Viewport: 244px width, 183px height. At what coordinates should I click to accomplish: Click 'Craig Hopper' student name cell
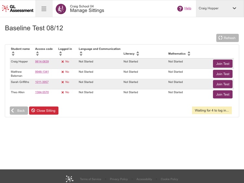click(x=19, y=61)
